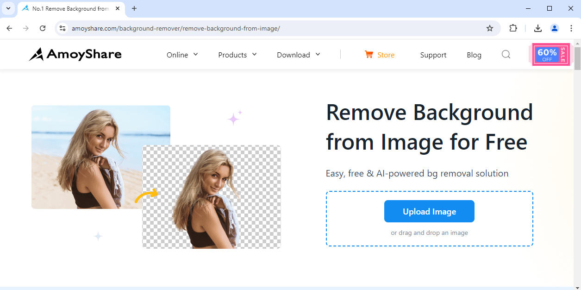Click the transparent background result image

(212, 197)
